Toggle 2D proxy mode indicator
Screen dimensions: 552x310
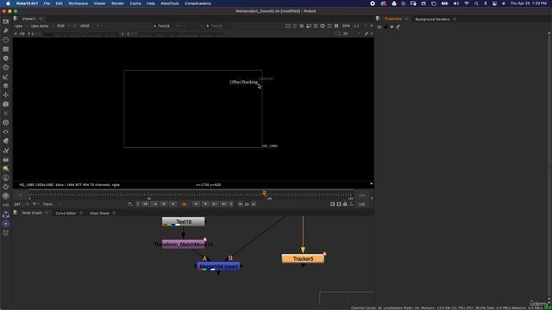(x=346, y=34)
